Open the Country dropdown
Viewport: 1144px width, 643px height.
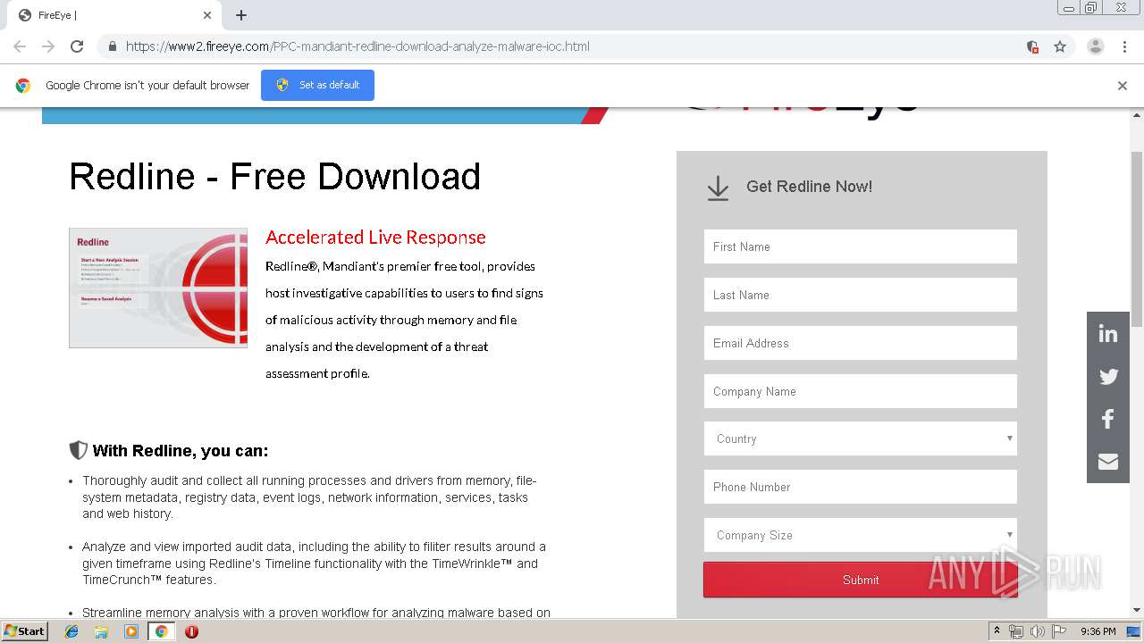tap(860, 438)
